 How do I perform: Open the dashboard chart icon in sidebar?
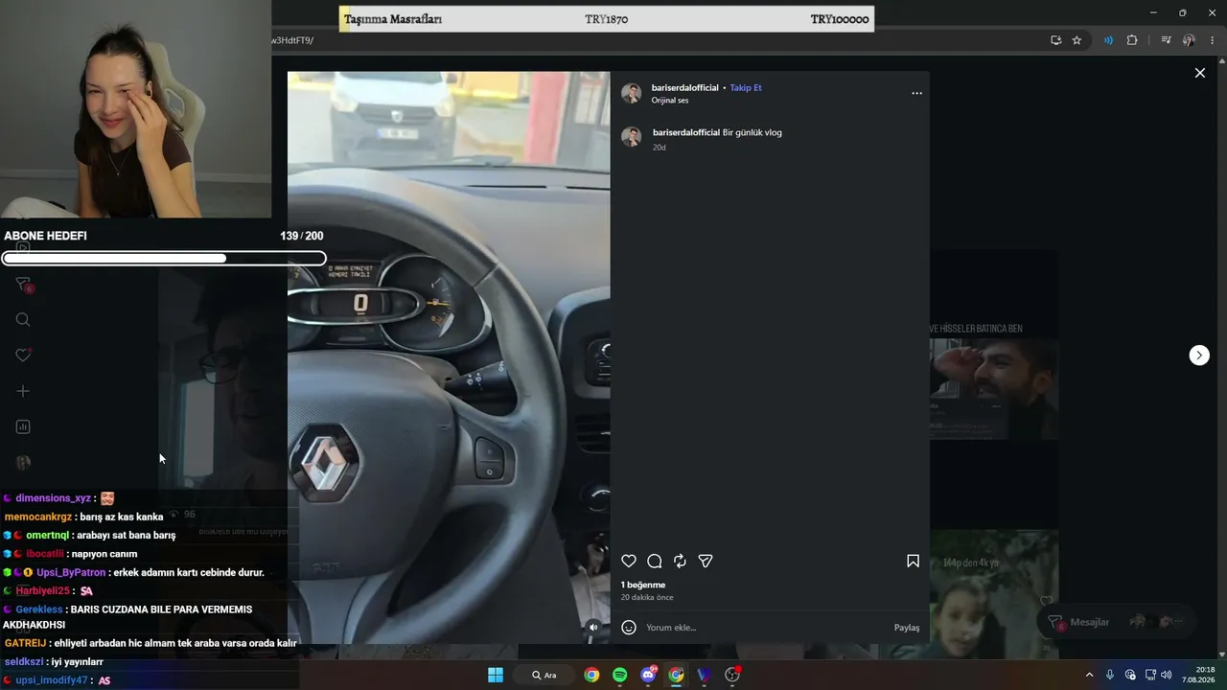pyautogui.click(x=23, y=426)
